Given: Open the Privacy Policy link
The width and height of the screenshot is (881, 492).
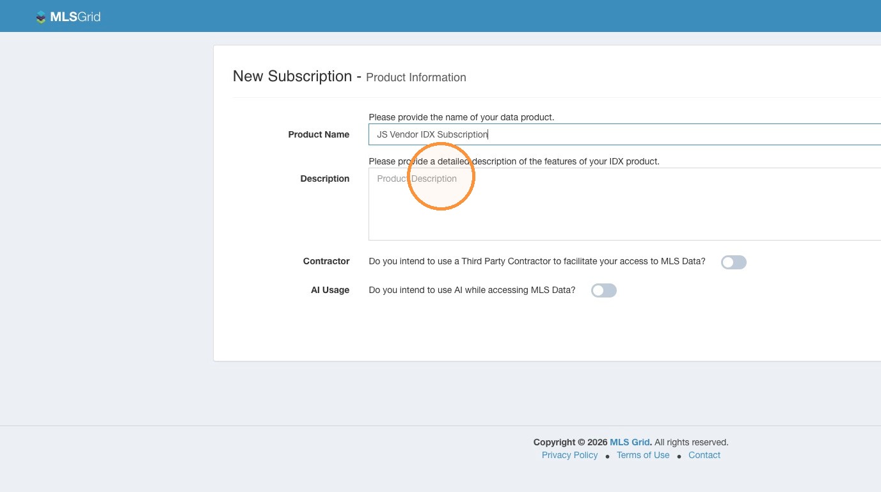Looking at the screenshot, I should [569, 455].
